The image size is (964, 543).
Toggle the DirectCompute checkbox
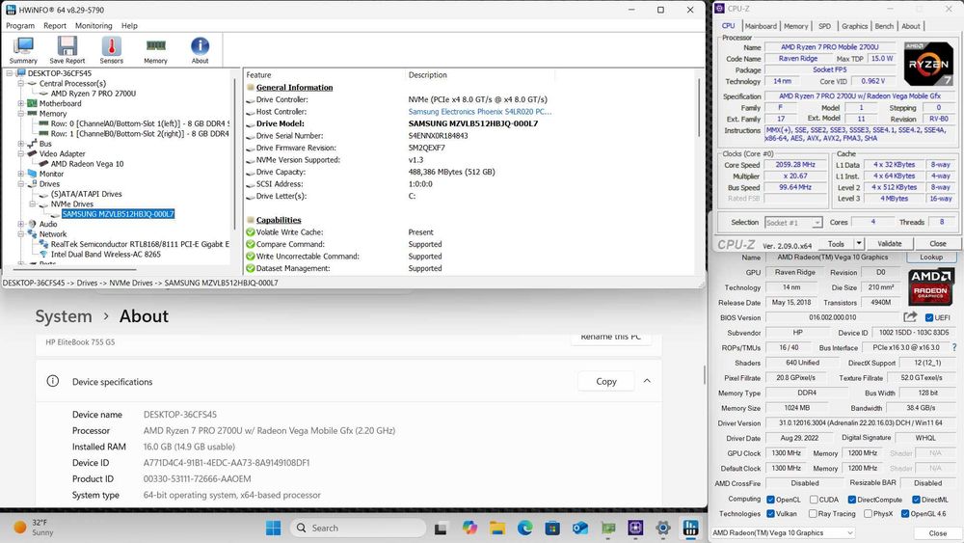tap(852, 500)
